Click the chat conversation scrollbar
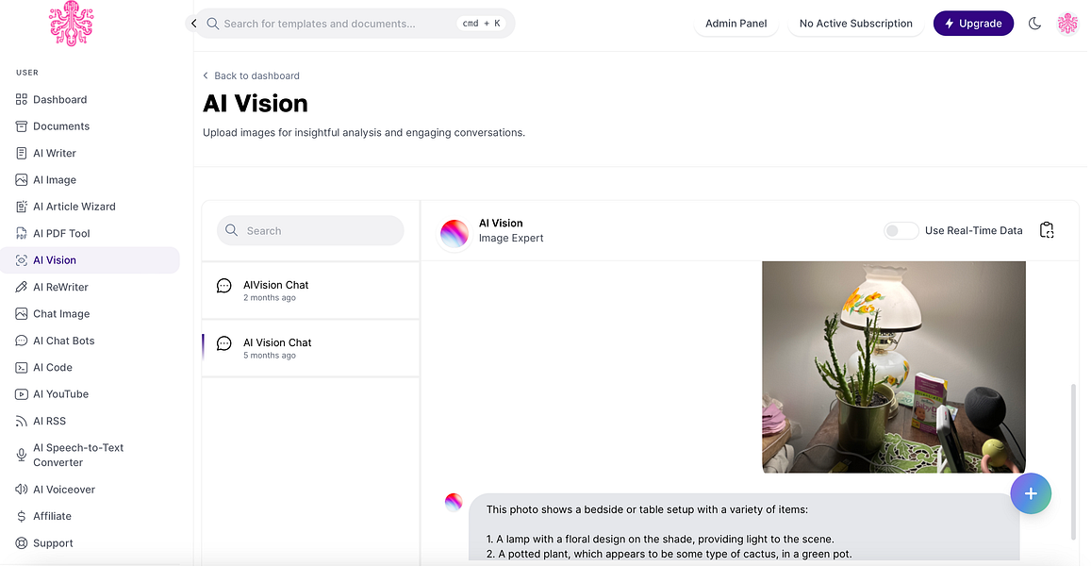 1074,461
